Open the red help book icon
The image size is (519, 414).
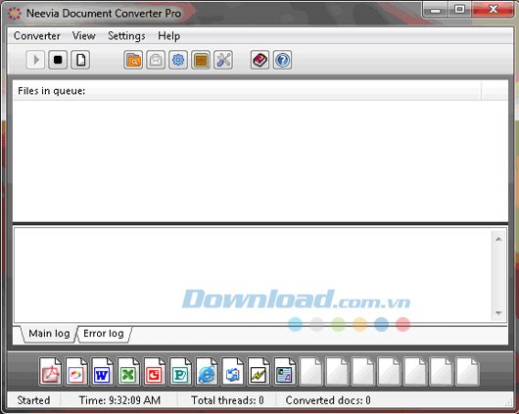(x=259, y=60)
